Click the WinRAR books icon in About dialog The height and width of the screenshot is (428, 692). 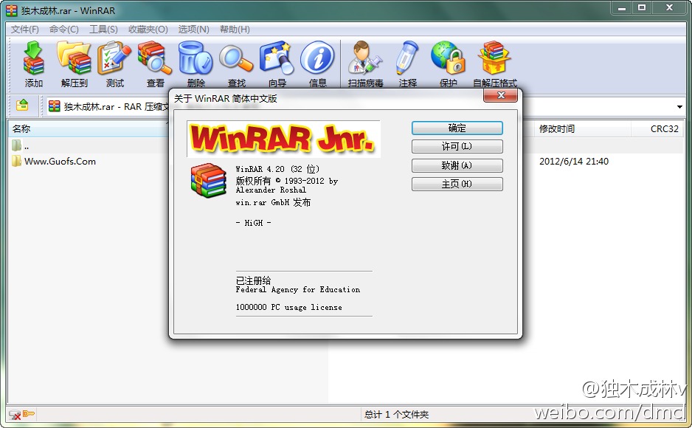coord(208,181)
